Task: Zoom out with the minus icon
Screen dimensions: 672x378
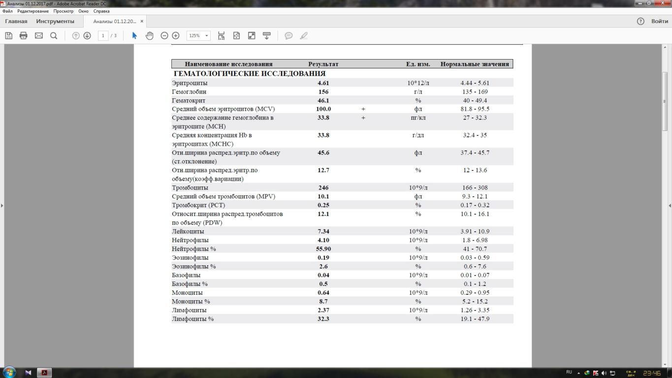Action: (x=164, y=35)
